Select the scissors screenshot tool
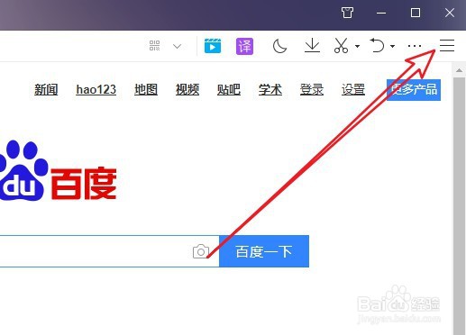The width and height of the screenshot is (466, 335). tap(342, 46)
